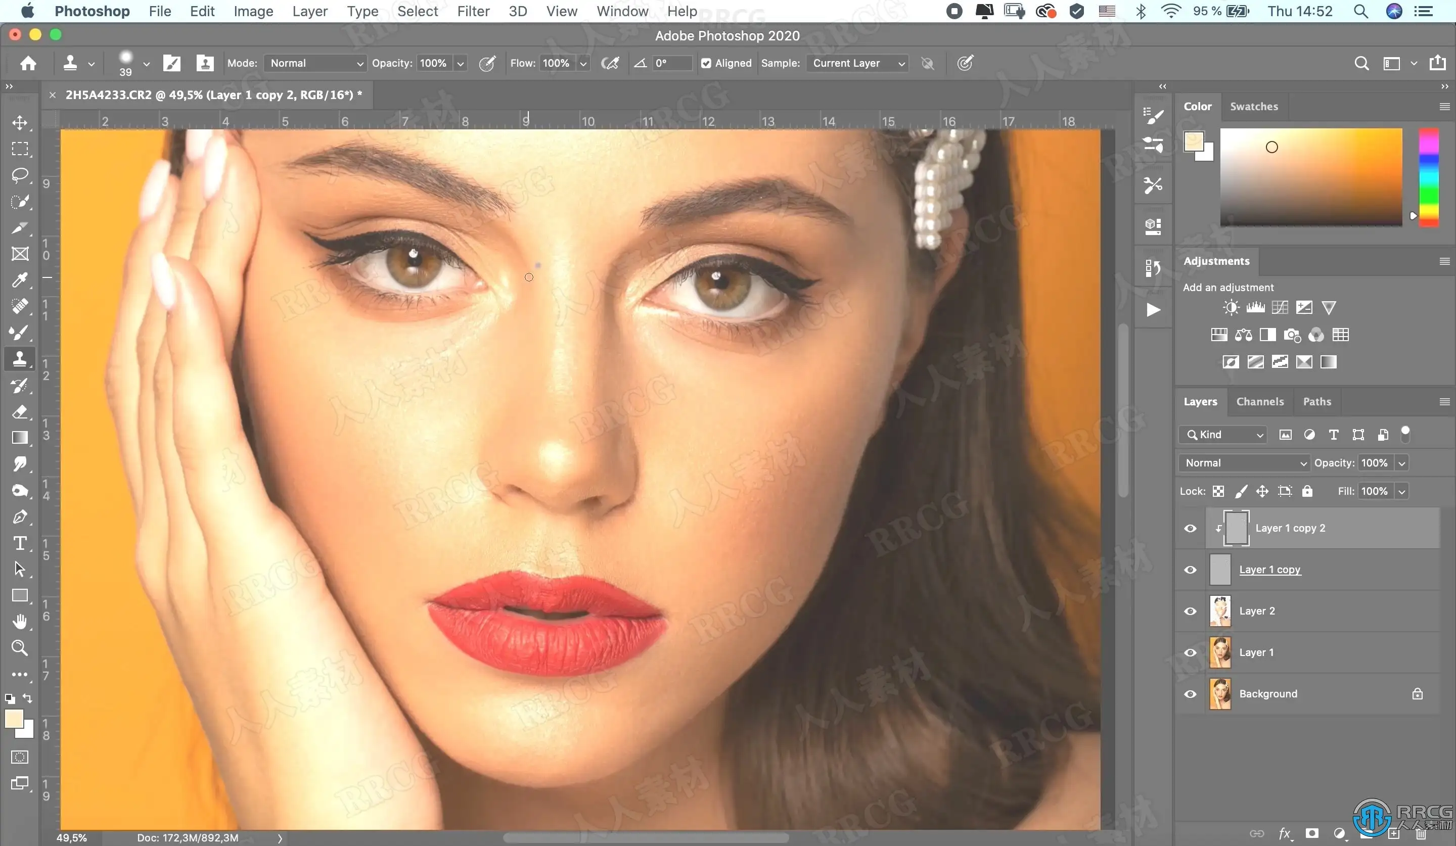Image resolution: width=1456 pixels, height=846 pixels.
Task: Select the Hand tool
Action: (20, 622)
